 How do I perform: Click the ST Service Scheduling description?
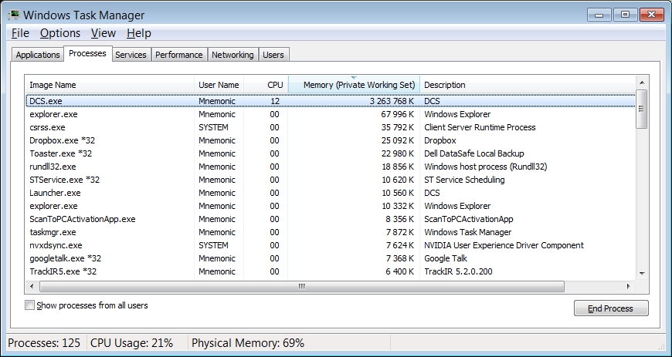464,180
